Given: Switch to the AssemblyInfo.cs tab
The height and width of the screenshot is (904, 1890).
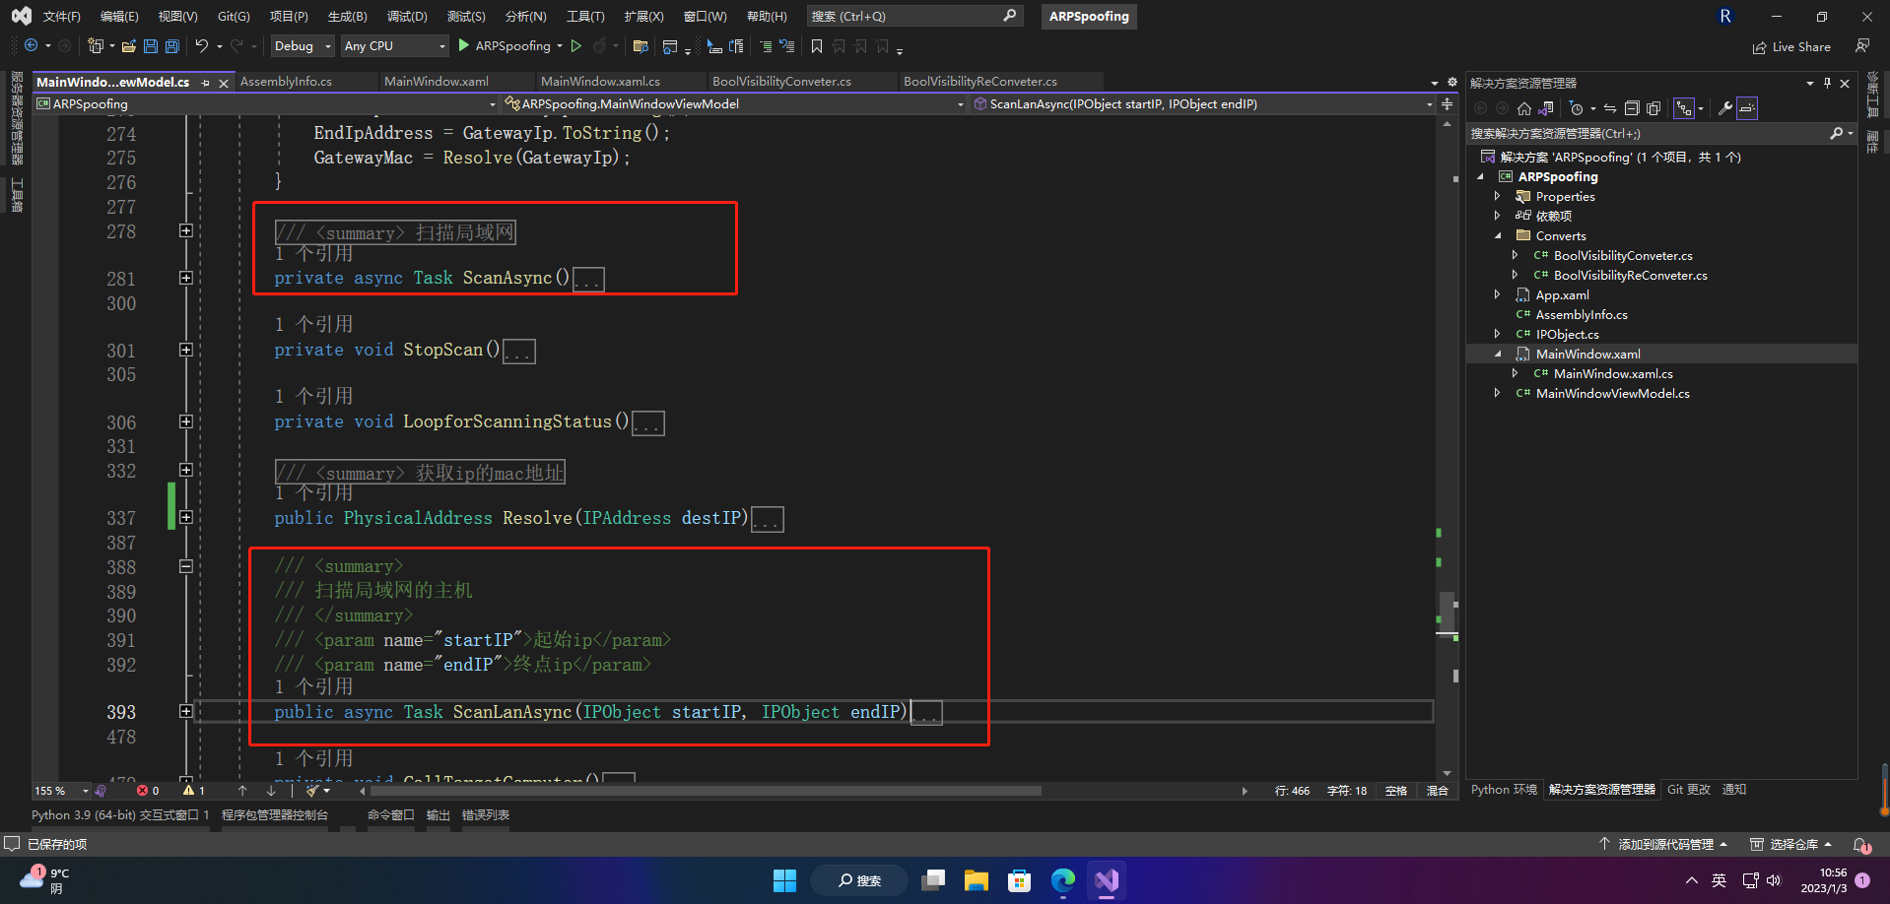Looking at the screenshot, I should (286, 82).
